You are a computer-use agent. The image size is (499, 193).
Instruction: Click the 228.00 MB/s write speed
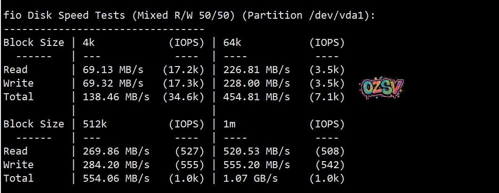coord(256,83)
